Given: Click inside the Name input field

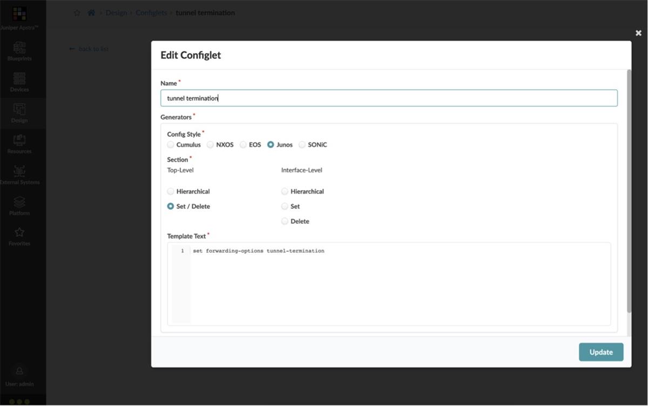Looking at the screenshot, I should pos(389,98).
